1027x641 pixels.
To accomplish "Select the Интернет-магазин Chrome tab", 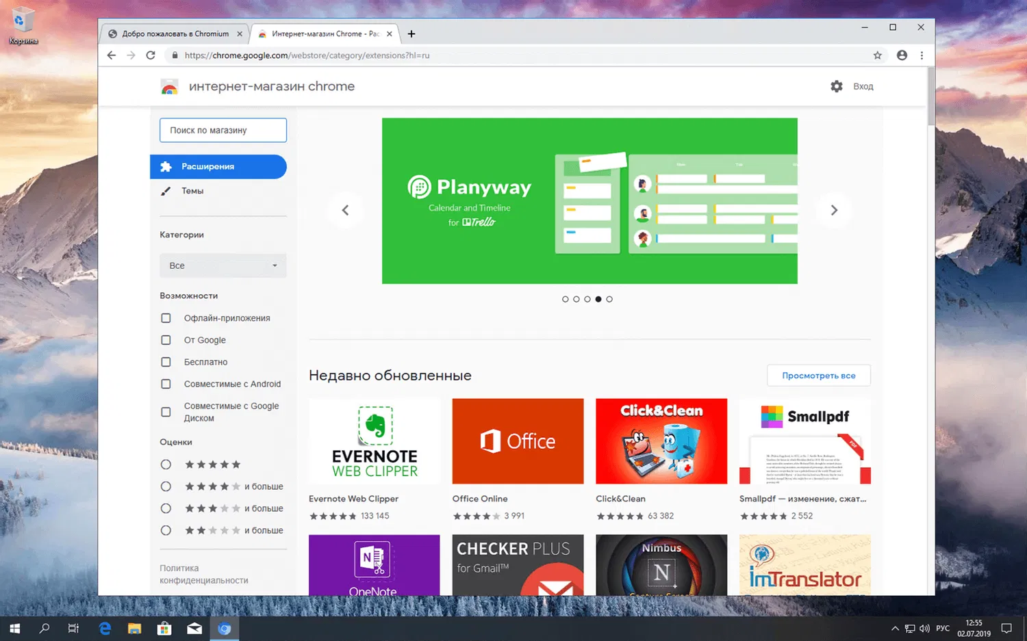I will (x=325, y=34).
